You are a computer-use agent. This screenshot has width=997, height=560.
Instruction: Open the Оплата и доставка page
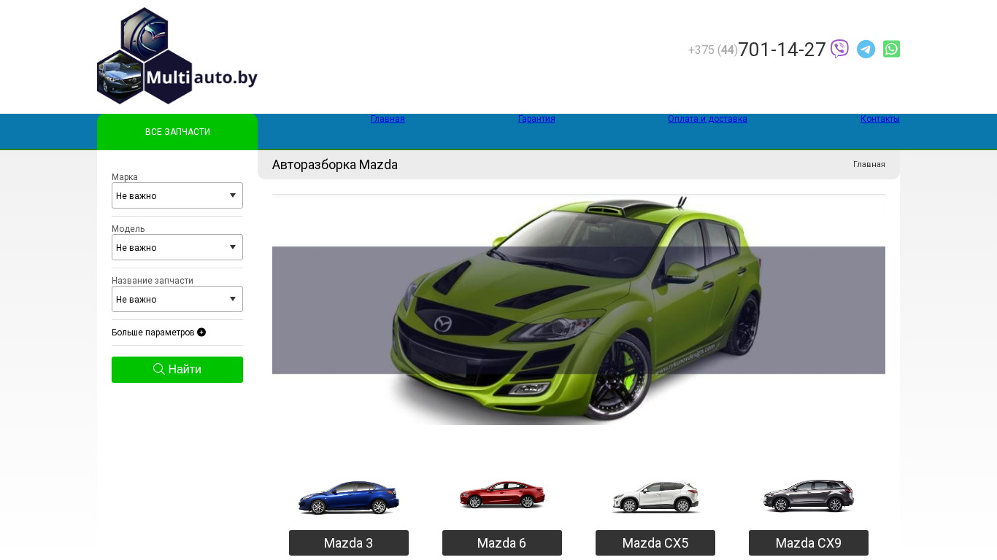coord(707,119)
